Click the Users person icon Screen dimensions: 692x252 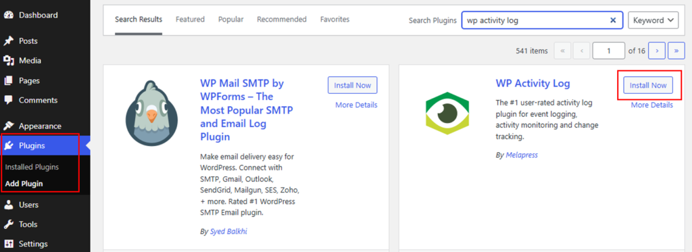coord(8,205)
